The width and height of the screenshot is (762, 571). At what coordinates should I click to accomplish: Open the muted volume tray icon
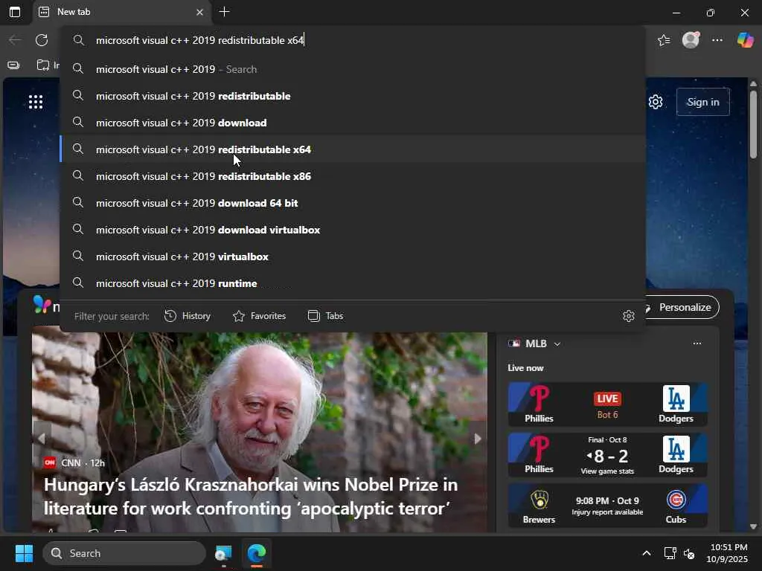coord(689,553)
